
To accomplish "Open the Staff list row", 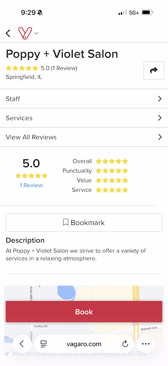I will click(x=84, y=99).
